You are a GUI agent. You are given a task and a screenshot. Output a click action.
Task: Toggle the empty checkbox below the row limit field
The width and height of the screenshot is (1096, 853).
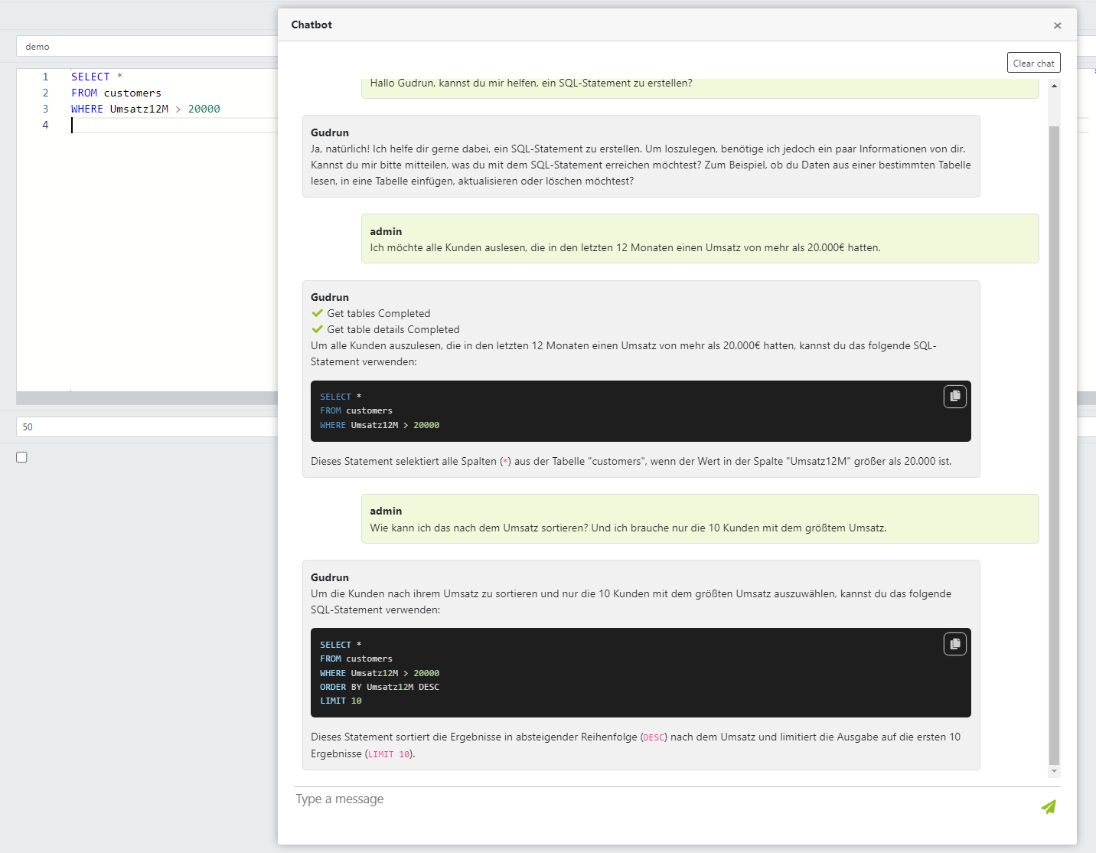pyautogui.click(x=21, y=456)
